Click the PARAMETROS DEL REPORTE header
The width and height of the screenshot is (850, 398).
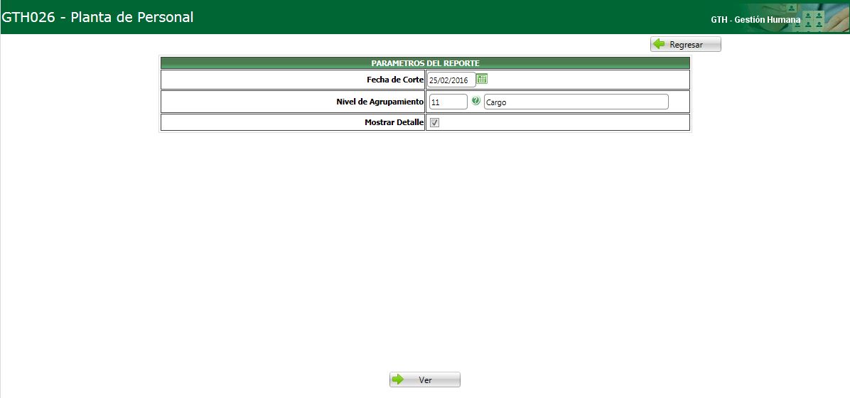pyautogui.click(x=425, y=63)
